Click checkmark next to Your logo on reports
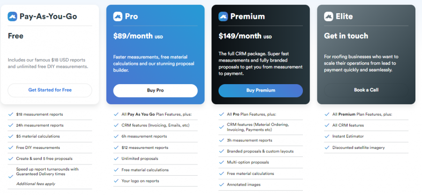Viewport: 422px width, 195px height. click(116, 181)
